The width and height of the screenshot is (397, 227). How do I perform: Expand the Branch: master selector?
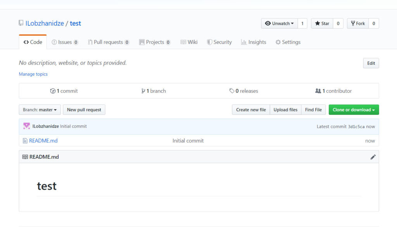click(40, 110)
